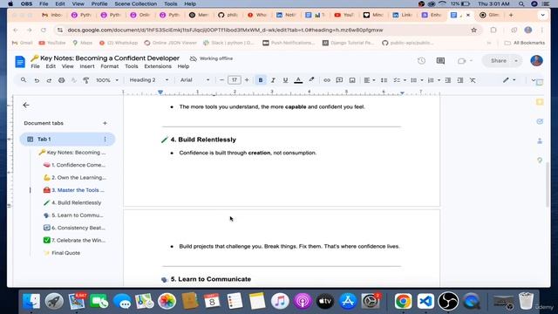Open Spotlight search in menu bar
Viewport: 558px width, 314px height.
(521, 3)
